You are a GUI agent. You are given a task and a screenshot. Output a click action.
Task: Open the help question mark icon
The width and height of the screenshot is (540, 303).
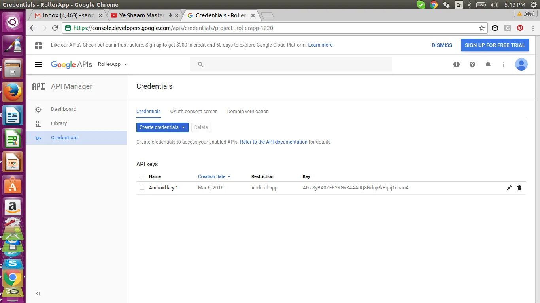[472, 64]
